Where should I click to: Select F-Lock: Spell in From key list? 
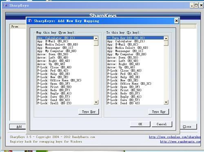65,103
